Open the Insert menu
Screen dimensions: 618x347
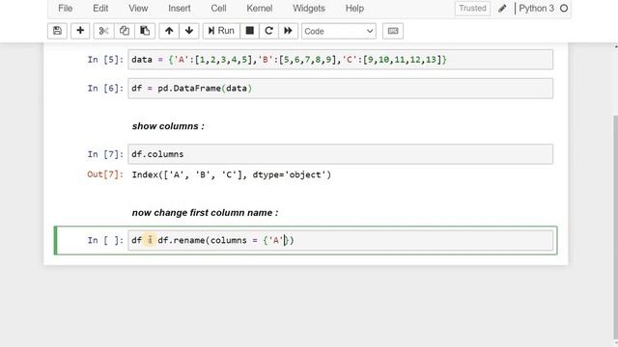(x=180, y=9)
